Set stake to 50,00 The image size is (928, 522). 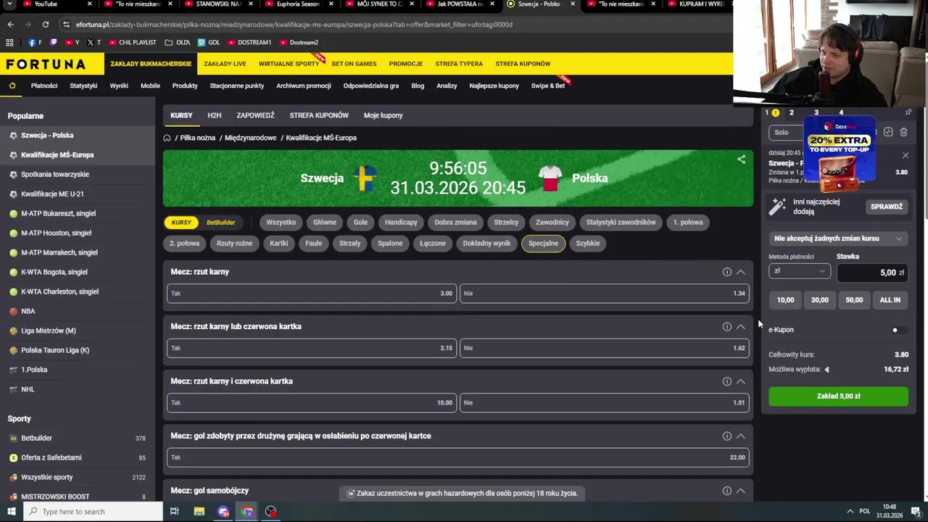pos(854,300)
